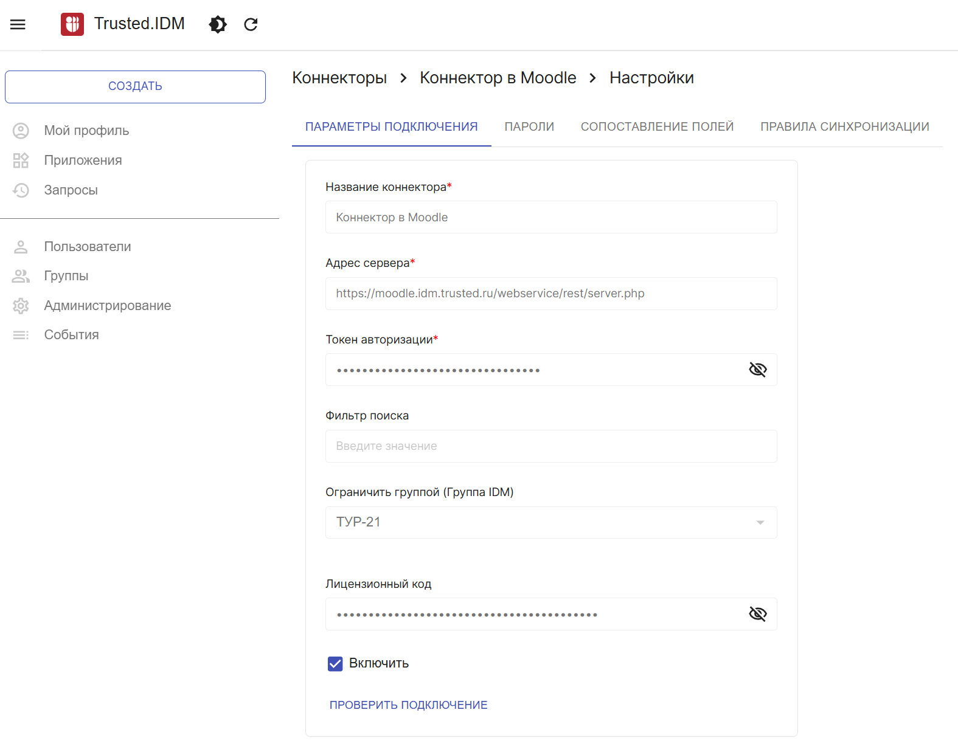Click the Запросы history clock icon
Image resolution: width=958 pixels, height=752 pixels.
coord(21,190)
